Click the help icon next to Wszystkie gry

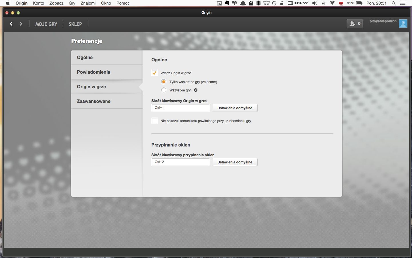196,90
